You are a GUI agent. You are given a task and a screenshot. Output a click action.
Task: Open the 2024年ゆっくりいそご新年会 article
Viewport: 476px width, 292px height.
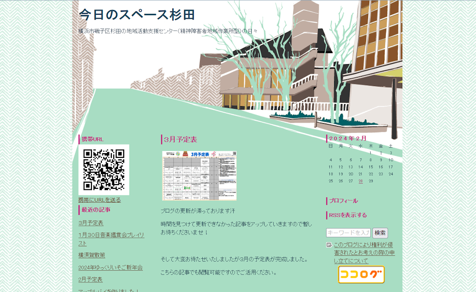click(110, 267)
